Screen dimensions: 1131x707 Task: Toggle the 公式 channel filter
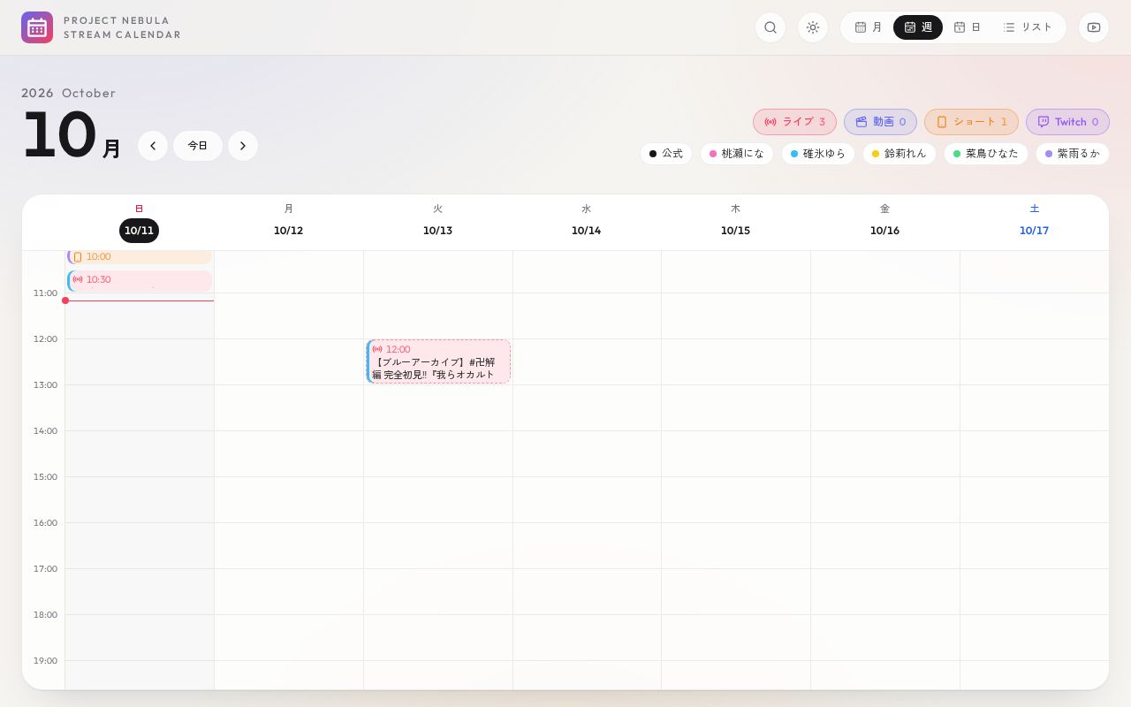(666, 154)
